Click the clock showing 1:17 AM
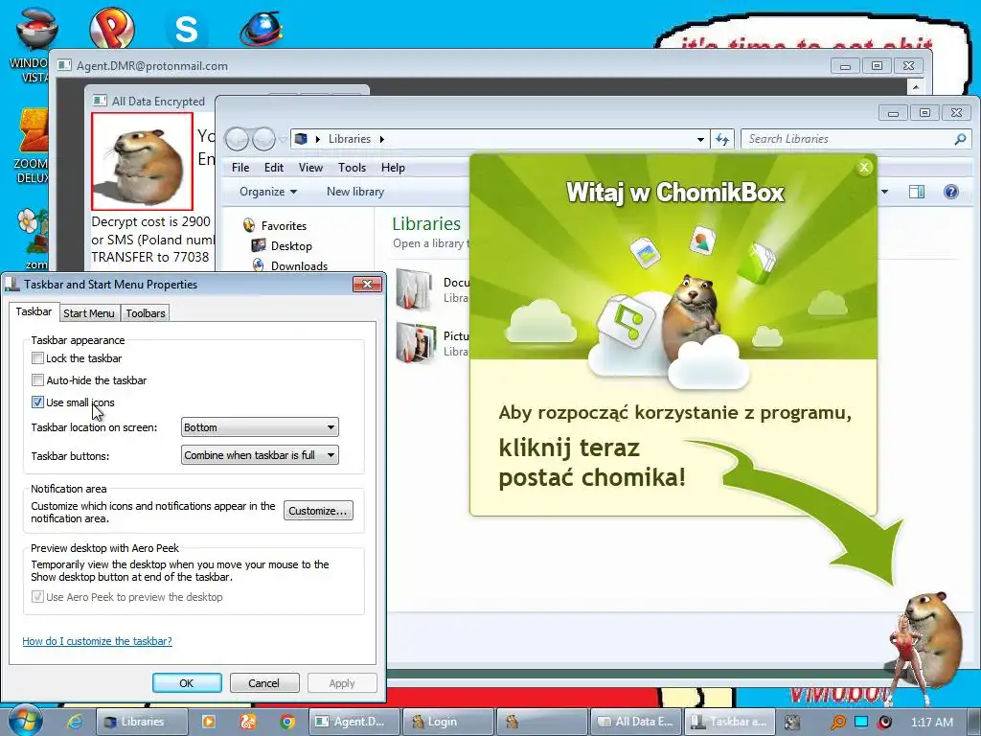The image size is (981, 736). point(932,723)
